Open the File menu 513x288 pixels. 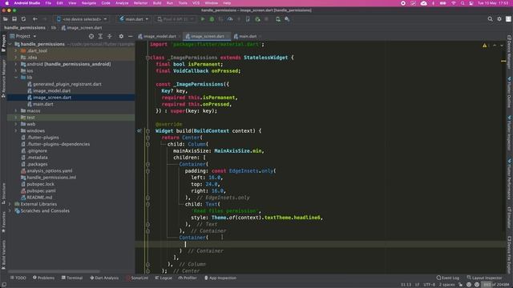click(x=48, y=3)
